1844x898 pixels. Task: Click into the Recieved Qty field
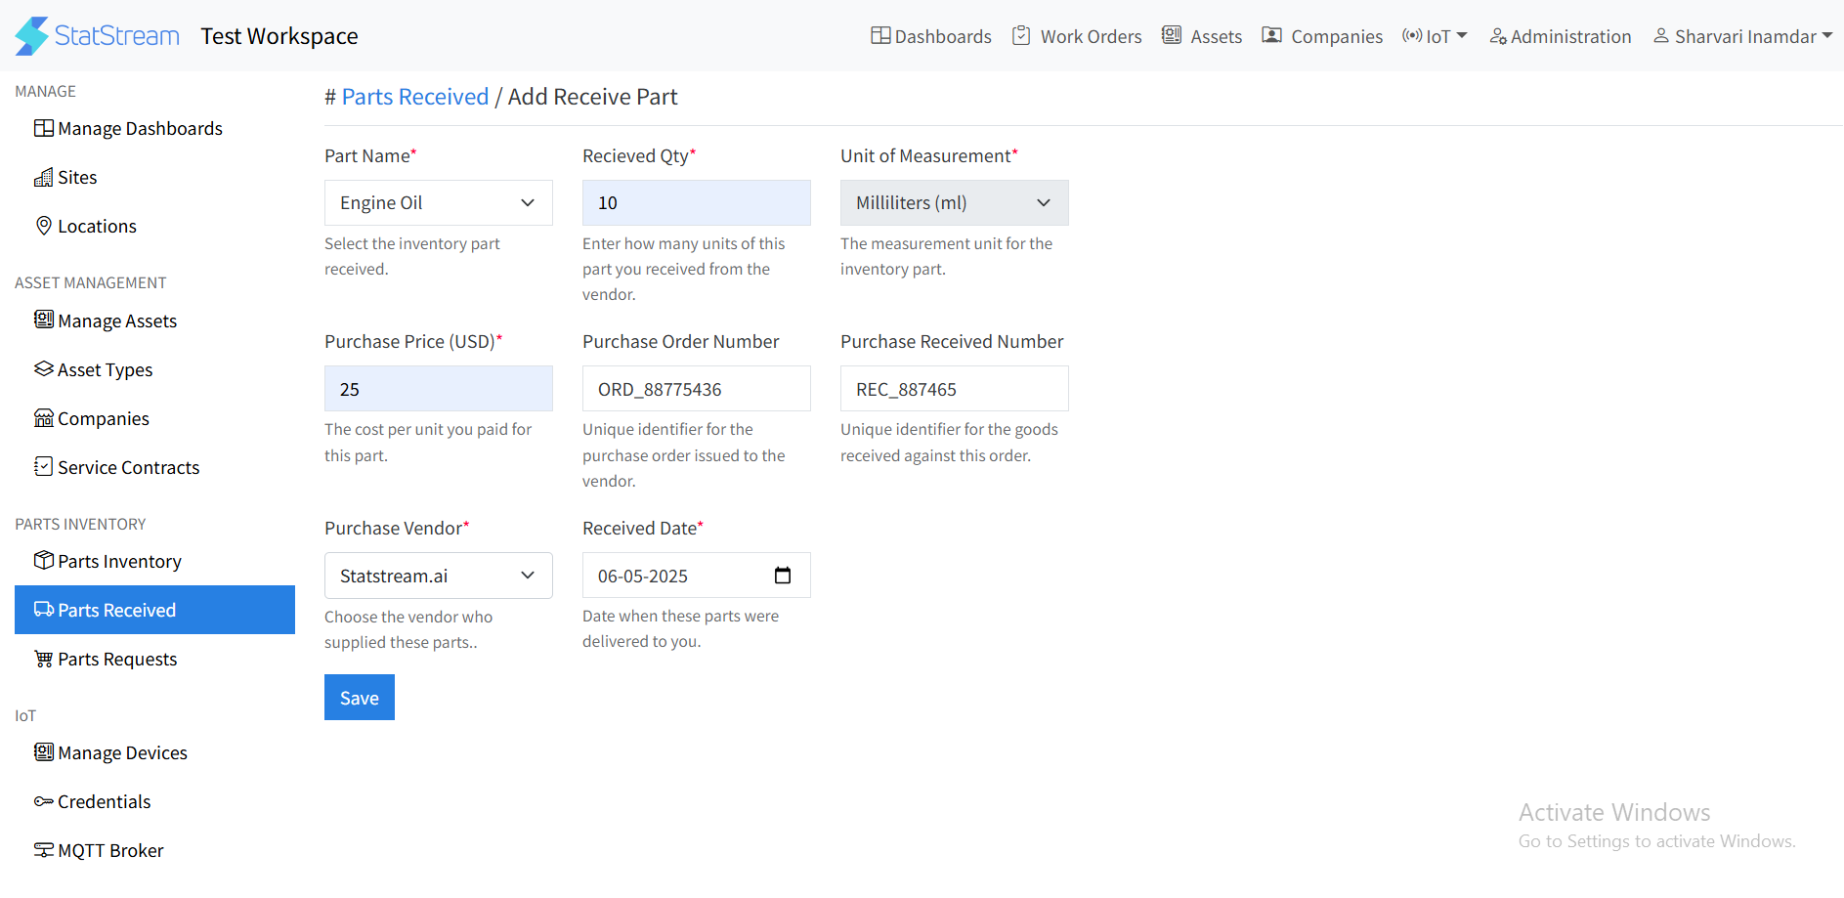[x=696, y=203]
